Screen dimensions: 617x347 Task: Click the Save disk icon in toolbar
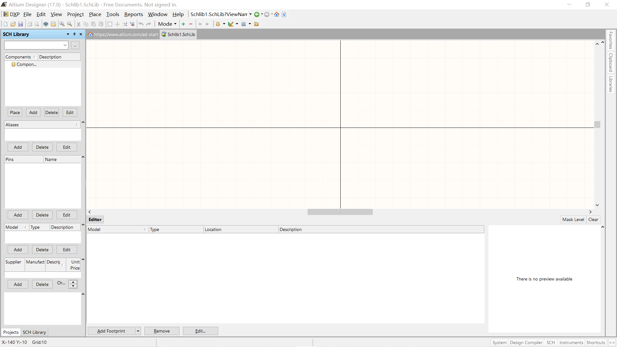click(x=21, y=24)
